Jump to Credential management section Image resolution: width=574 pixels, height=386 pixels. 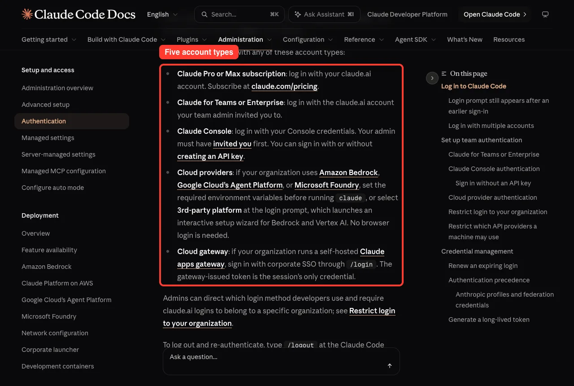pos(477,251)
